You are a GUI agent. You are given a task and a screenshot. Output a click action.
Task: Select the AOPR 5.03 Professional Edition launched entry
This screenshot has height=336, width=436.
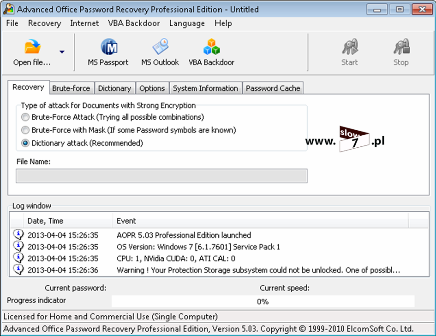(x=184, y=235)
